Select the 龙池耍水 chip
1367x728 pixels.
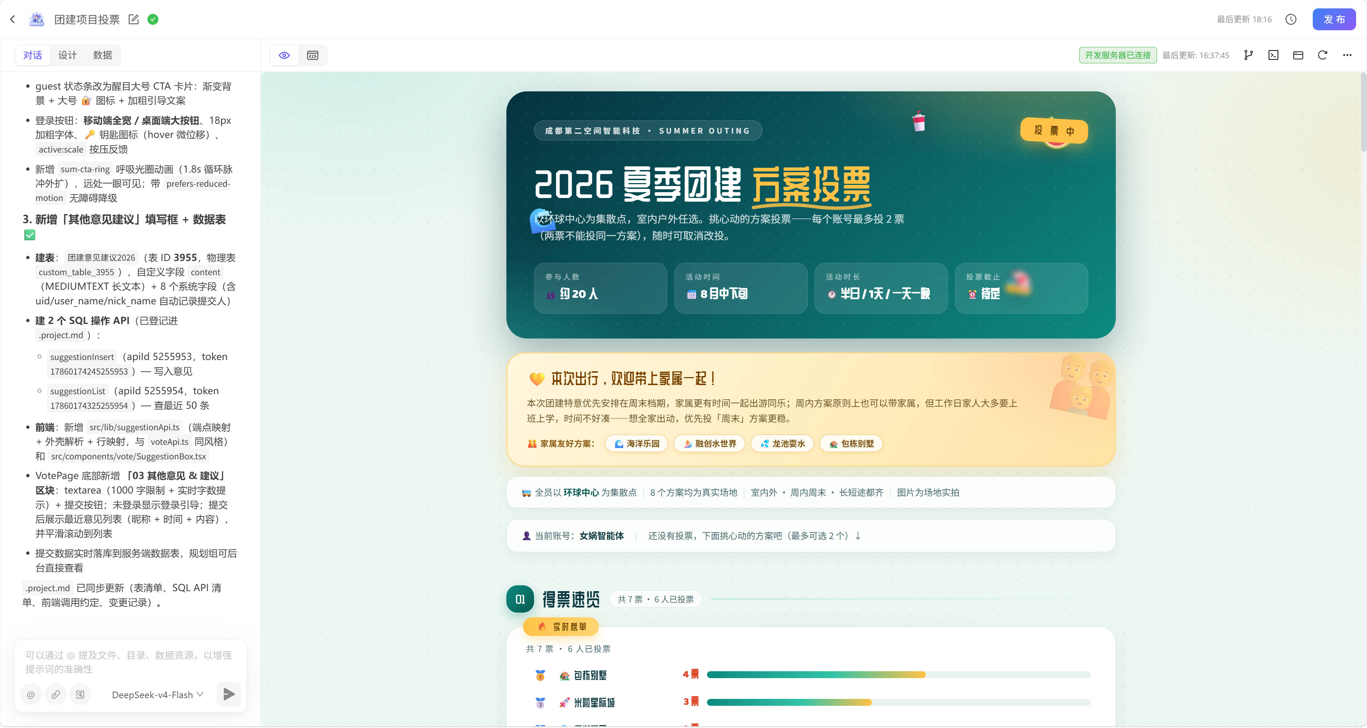point(782,444)
